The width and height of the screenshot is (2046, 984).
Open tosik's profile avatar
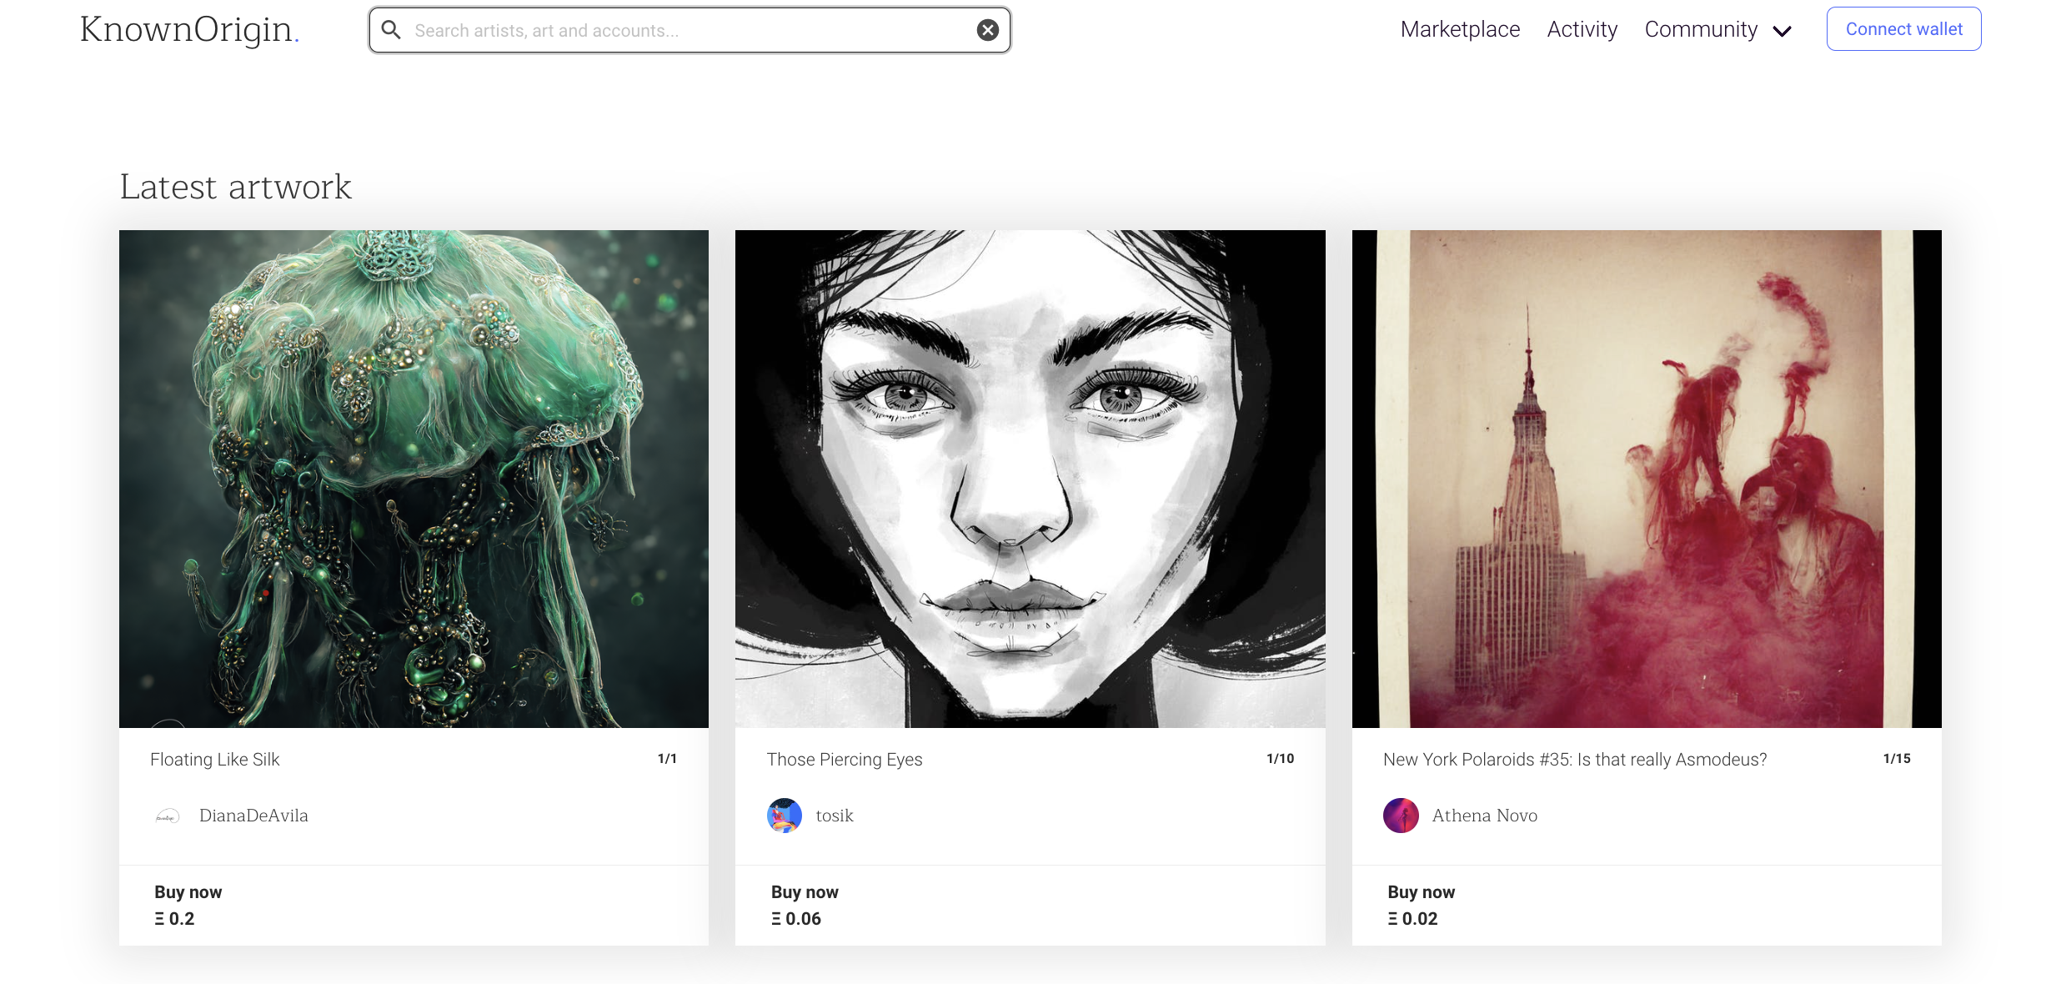784,816
